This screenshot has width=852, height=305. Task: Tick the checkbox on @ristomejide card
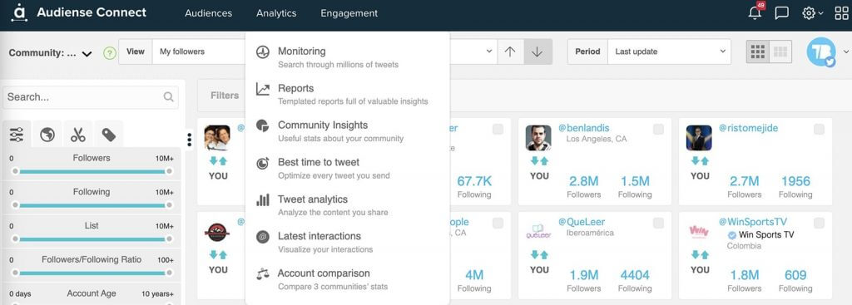point(819,129)
